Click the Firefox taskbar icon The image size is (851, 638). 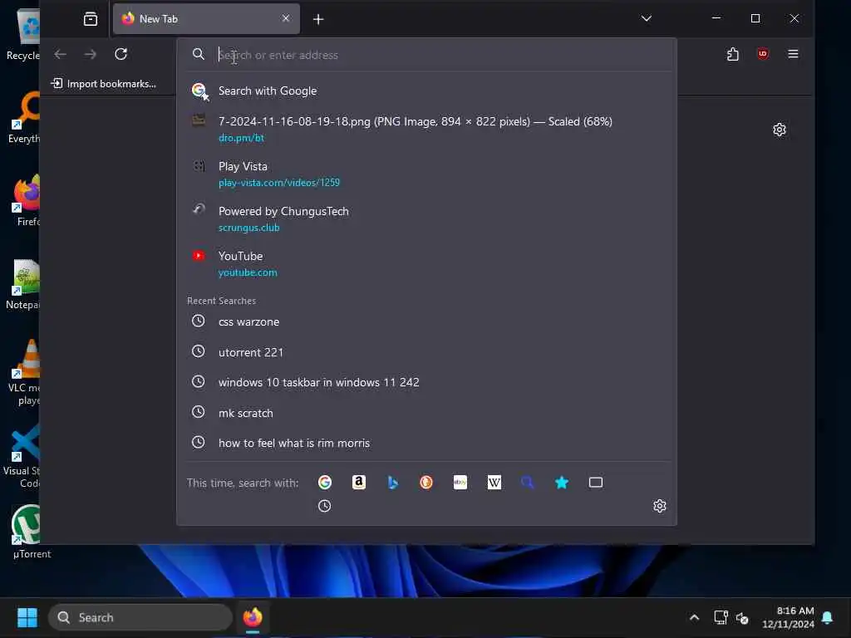click(253, 617)
